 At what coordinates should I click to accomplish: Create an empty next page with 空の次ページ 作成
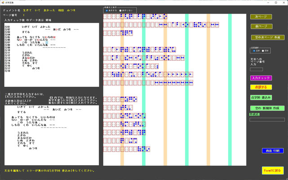[x=268, y=37]
